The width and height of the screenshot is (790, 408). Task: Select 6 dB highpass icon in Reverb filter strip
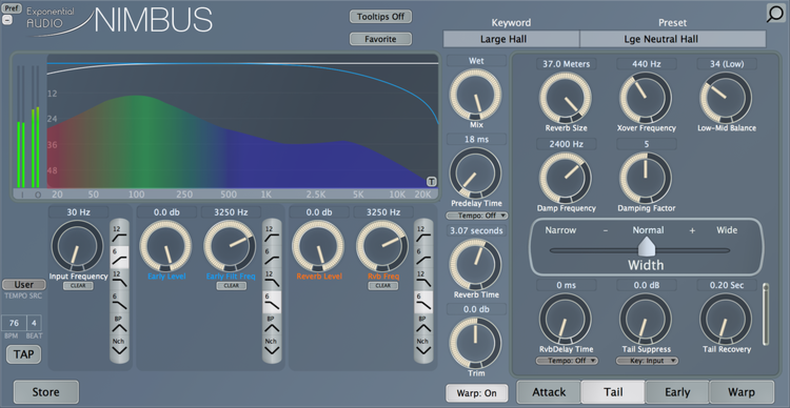[x=423, y=257]
